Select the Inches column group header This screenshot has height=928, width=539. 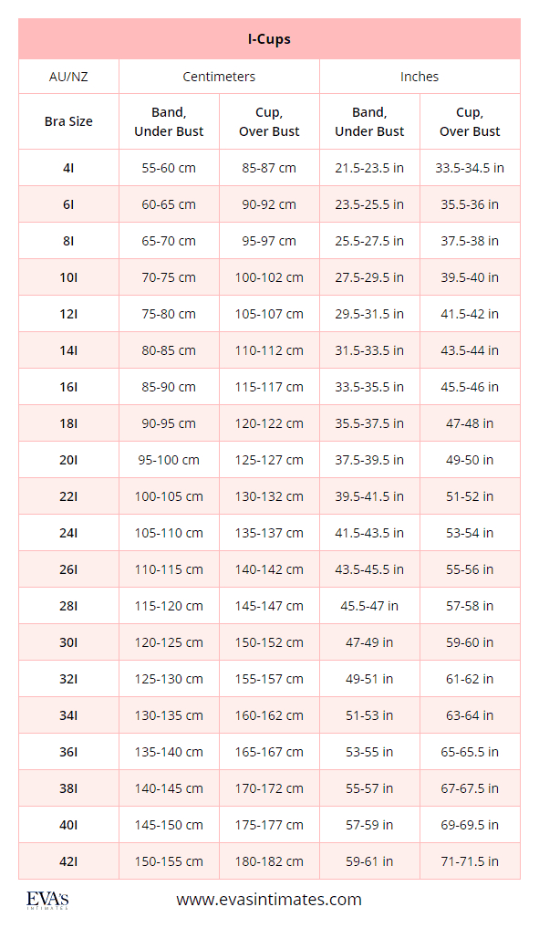tap(420, 77)
